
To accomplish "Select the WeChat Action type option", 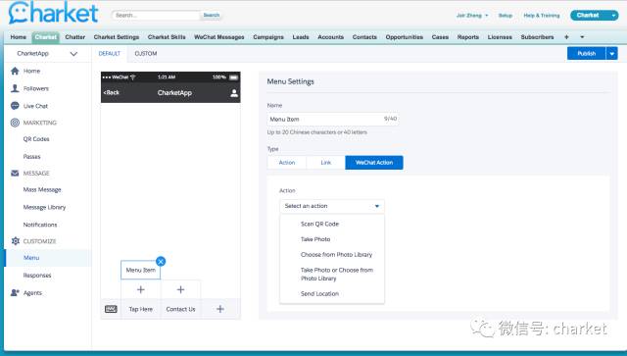I will coord(374,163).
